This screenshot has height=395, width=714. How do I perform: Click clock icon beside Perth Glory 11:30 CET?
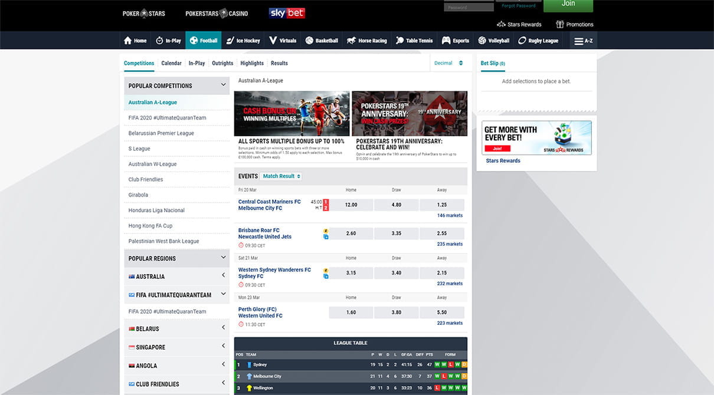click(x=241, y=324)
